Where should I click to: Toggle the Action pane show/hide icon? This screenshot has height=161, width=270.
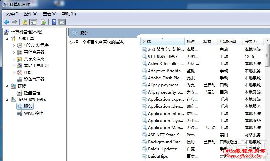tap(62, 22)
